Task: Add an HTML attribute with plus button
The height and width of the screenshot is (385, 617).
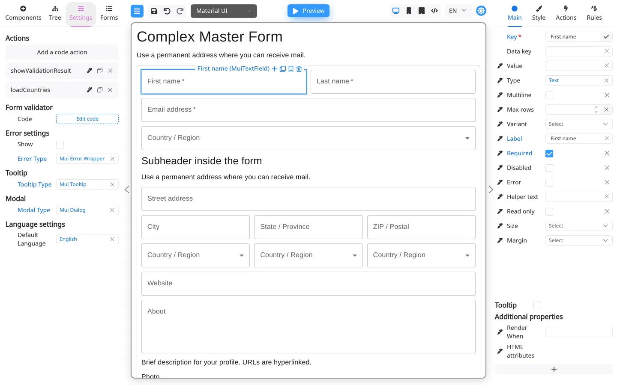Action: [x=554, y=369]
